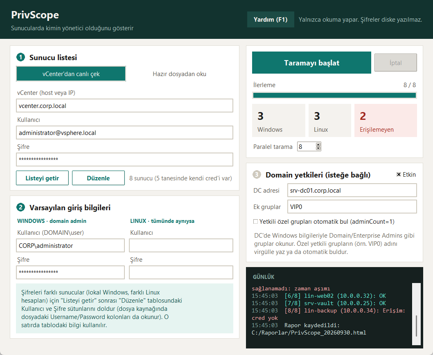
Task: Click the step 1 circle badge icon
Action: click(x=21, y=57)
